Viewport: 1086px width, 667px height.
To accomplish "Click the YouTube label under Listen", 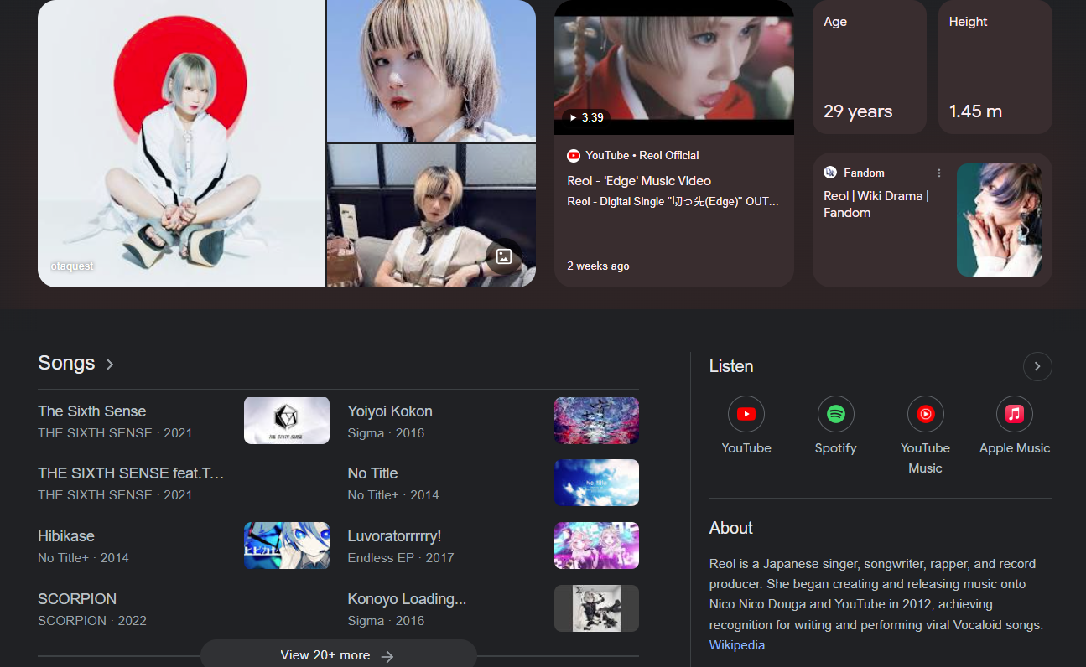I will (746, 448).
